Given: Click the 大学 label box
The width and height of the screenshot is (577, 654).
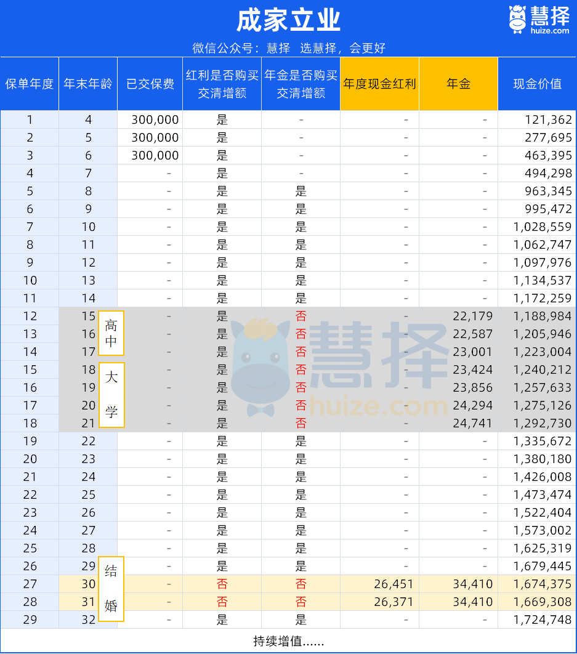Looking at the screenshot, I should pyautogui.click(x=111, y=395).
